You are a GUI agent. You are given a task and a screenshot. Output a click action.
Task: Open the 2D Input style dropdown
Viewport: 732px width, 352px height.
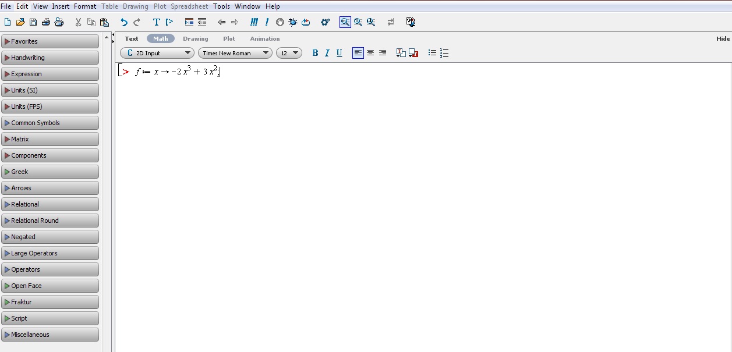click(157, 52)
